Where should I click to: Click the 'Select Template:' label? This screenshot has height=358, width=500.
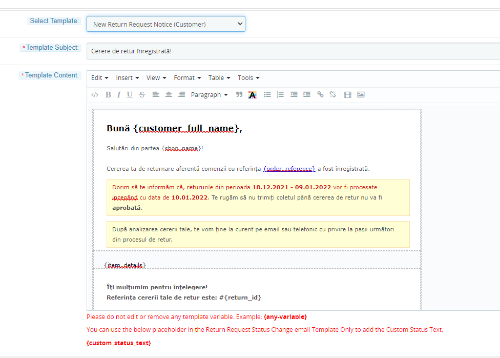click(54, 21)
